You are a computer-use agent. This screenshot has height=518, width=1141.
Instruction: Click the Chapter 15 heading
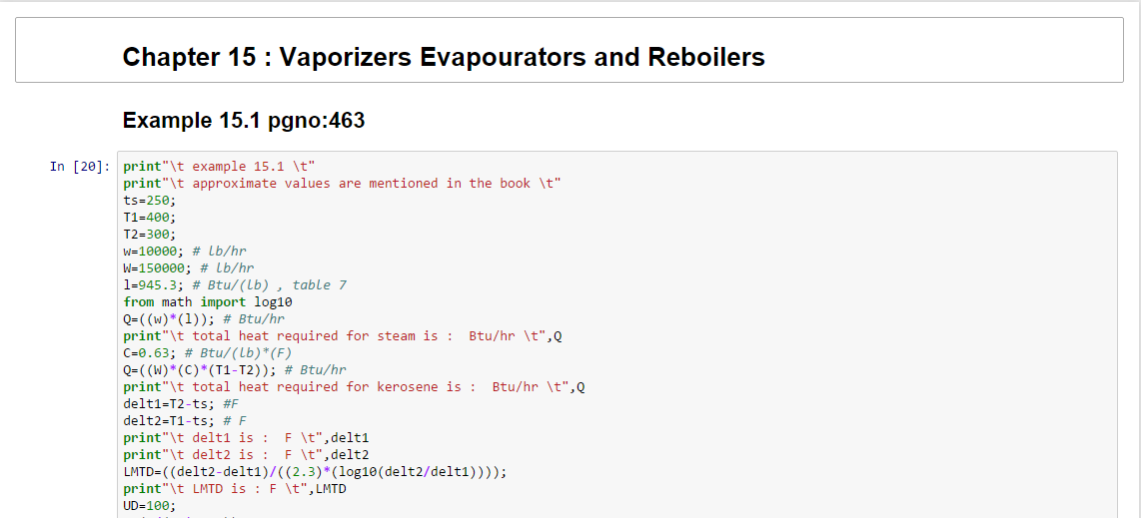tap(444, 57)
